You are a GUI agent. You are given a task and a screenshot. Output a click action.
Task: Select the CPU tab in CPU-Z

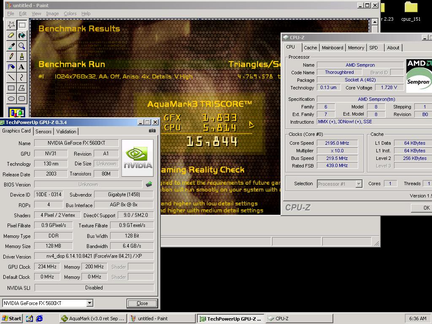coord(290,47)
